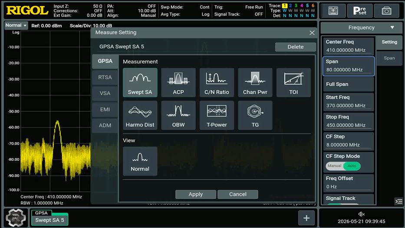This screenshot has height=228, width=405.
Task: Select the Swept SA measurement
Action: coord(140,83)
